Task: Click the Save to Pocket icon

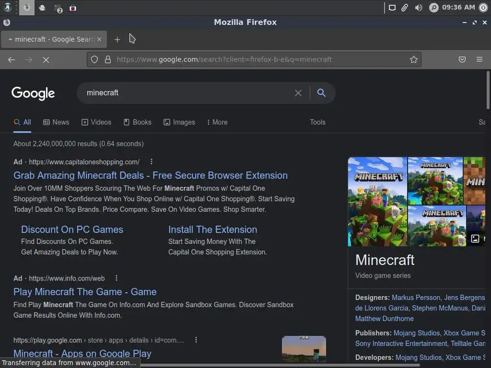Action: (x=462, y=59)
